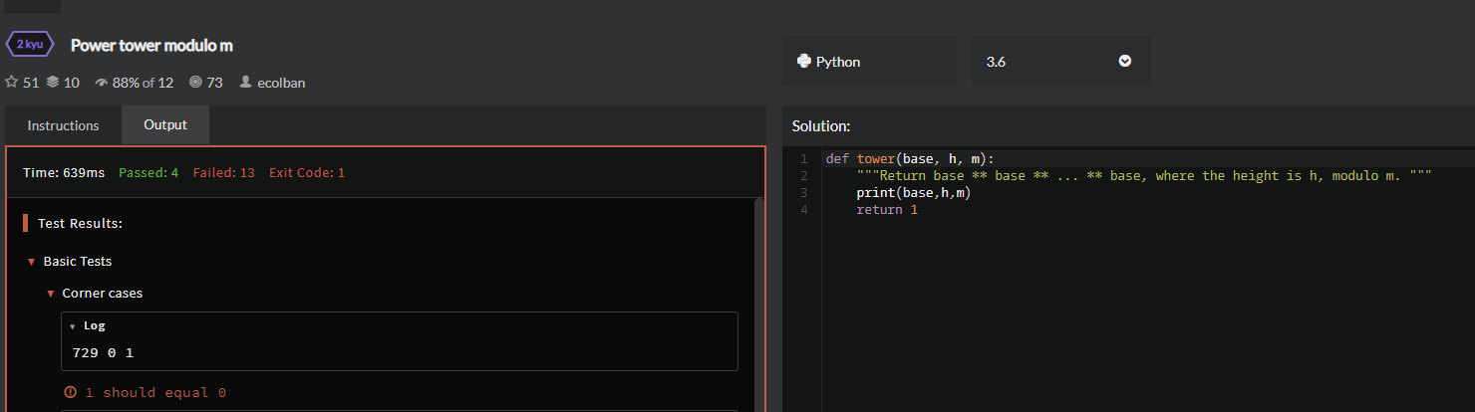
Task: Collapse the Corner cases group
Action: 51,294
